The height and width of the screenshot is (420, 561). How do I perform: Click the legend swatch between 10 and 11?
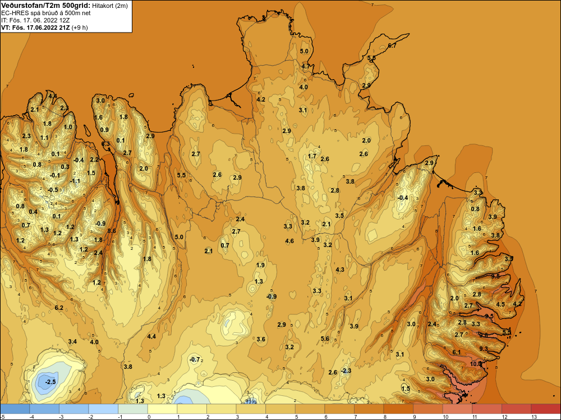(457, 409)
